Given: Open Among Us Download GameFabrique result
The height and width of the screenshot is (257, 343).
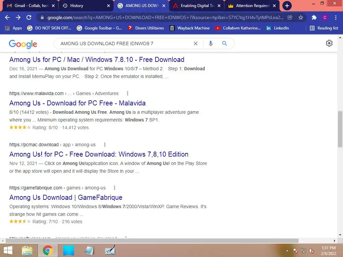Looking at the screenshot, I should 66,197.
